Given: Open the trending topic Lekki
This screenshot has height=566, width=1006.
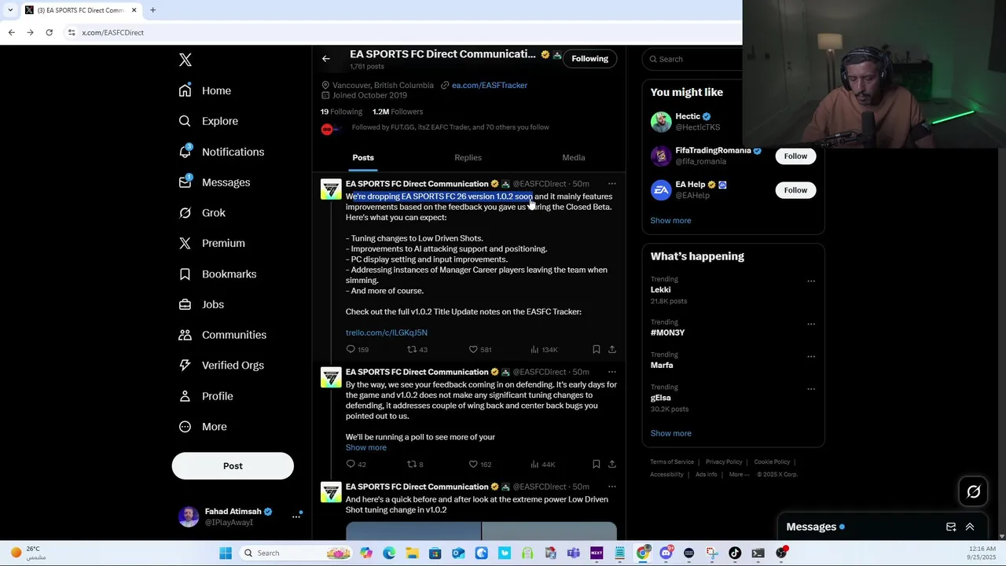Looking at the screenshot, I should (x=660, y=290).
